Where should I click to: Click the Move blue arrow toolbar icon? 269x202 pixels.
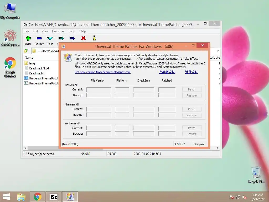point(72,38)
